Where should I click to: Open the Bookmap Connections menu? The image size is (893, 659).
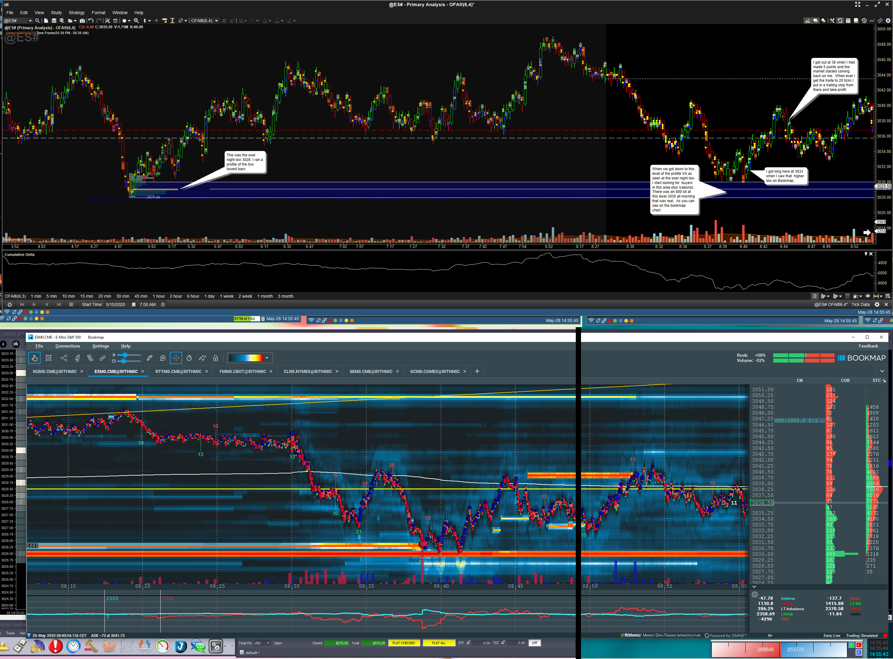point(68,346)
